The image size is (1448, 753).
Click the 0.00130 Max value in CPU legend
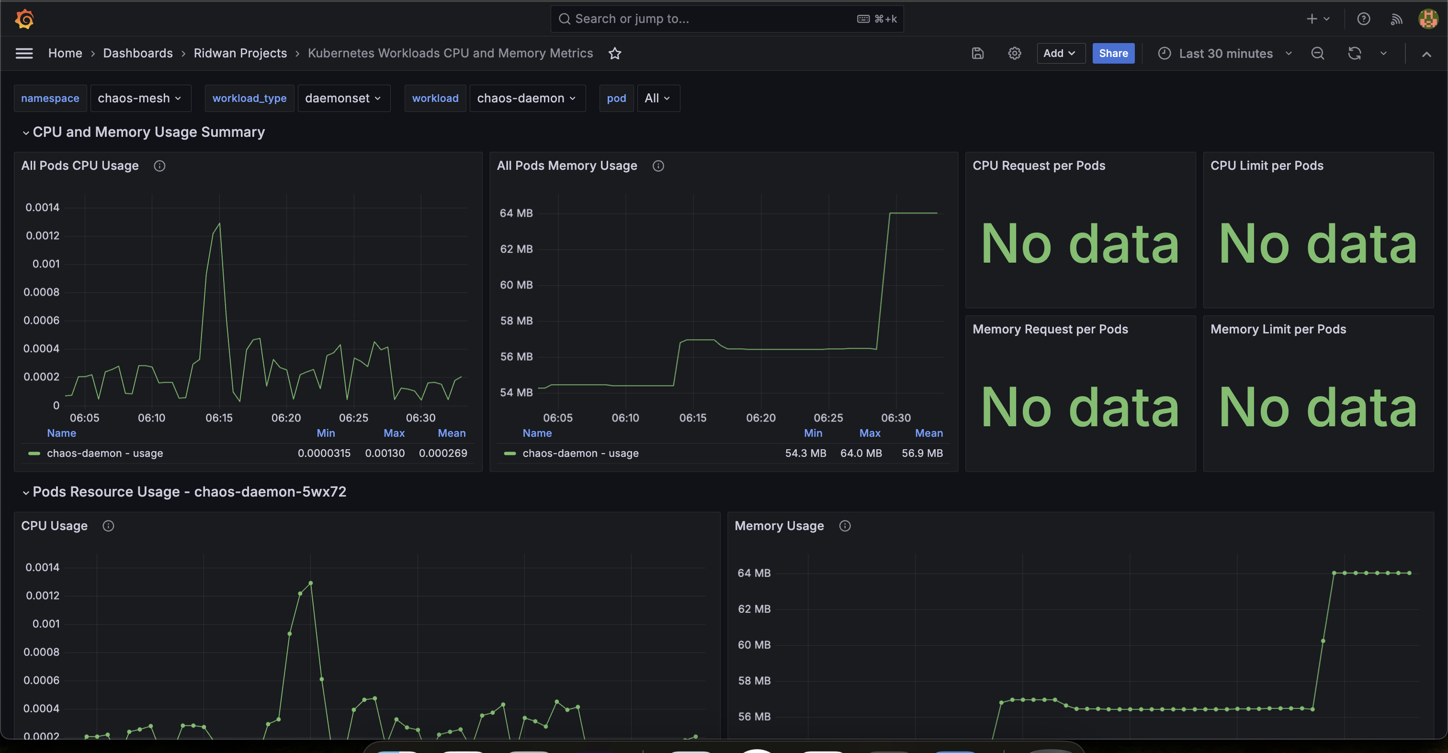pyautogui.click(x=385, y=453)
